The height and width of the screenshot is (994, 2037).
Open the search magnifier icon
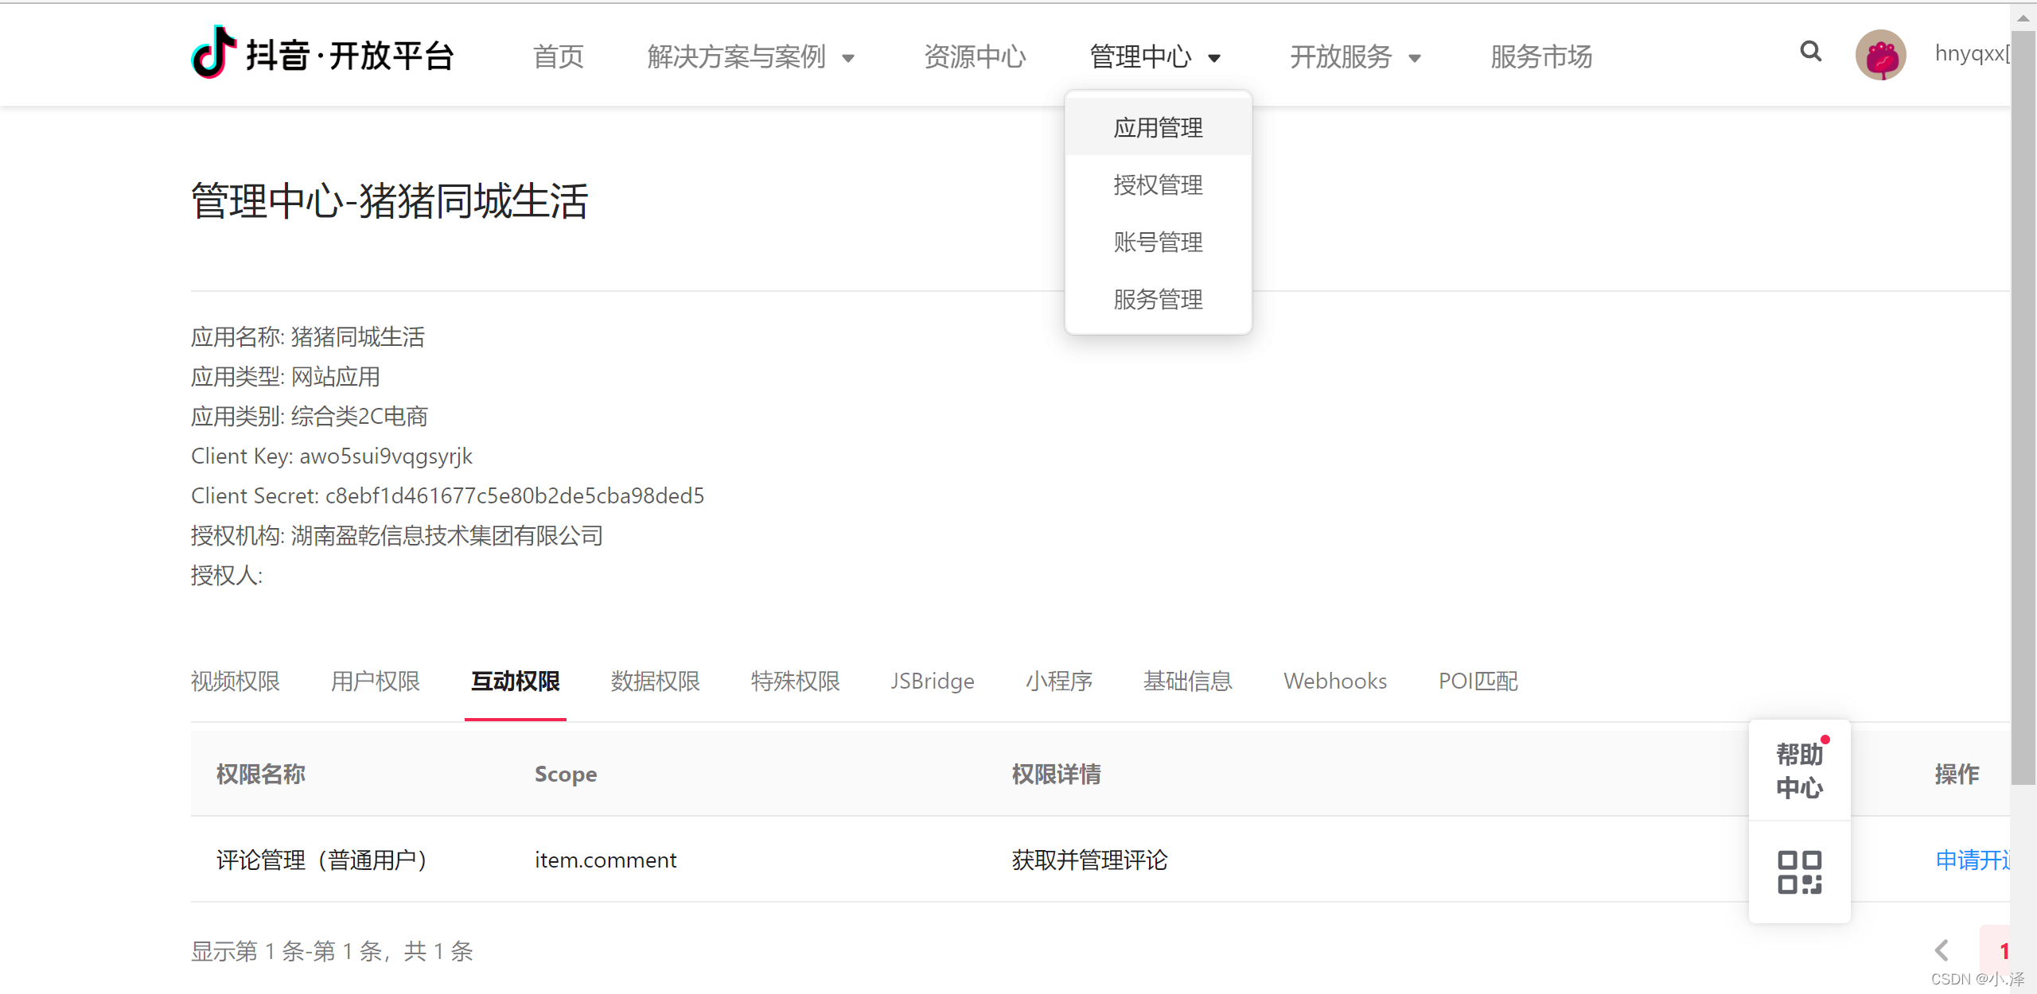(1810, 52)
